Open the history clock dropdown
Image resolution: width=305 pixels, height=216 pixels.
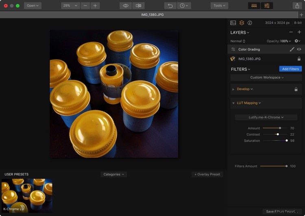pyautogui.click(x=184, y=6)
